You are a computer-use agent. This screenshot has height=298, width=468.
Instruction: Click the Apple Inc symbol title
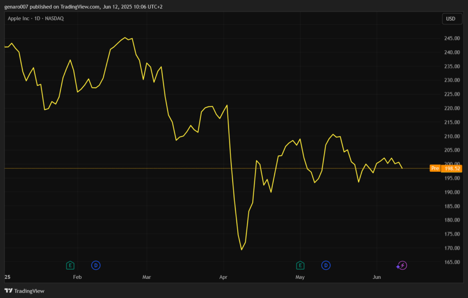35,19
